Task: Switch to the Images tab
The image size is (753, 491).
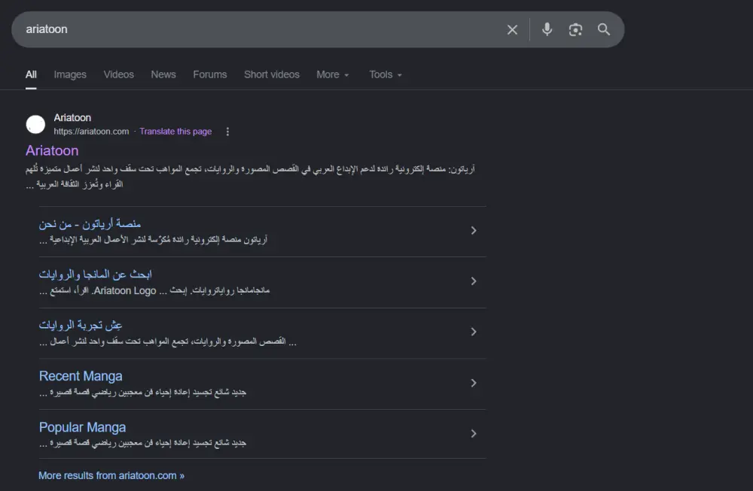Action: point(70,74)
